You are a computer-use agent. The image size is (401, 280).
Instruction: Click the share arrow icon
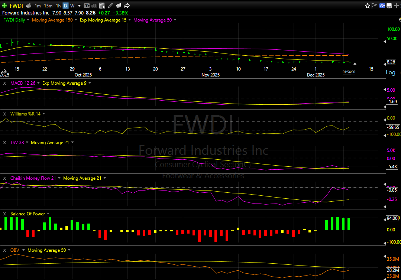click(127, 6)
